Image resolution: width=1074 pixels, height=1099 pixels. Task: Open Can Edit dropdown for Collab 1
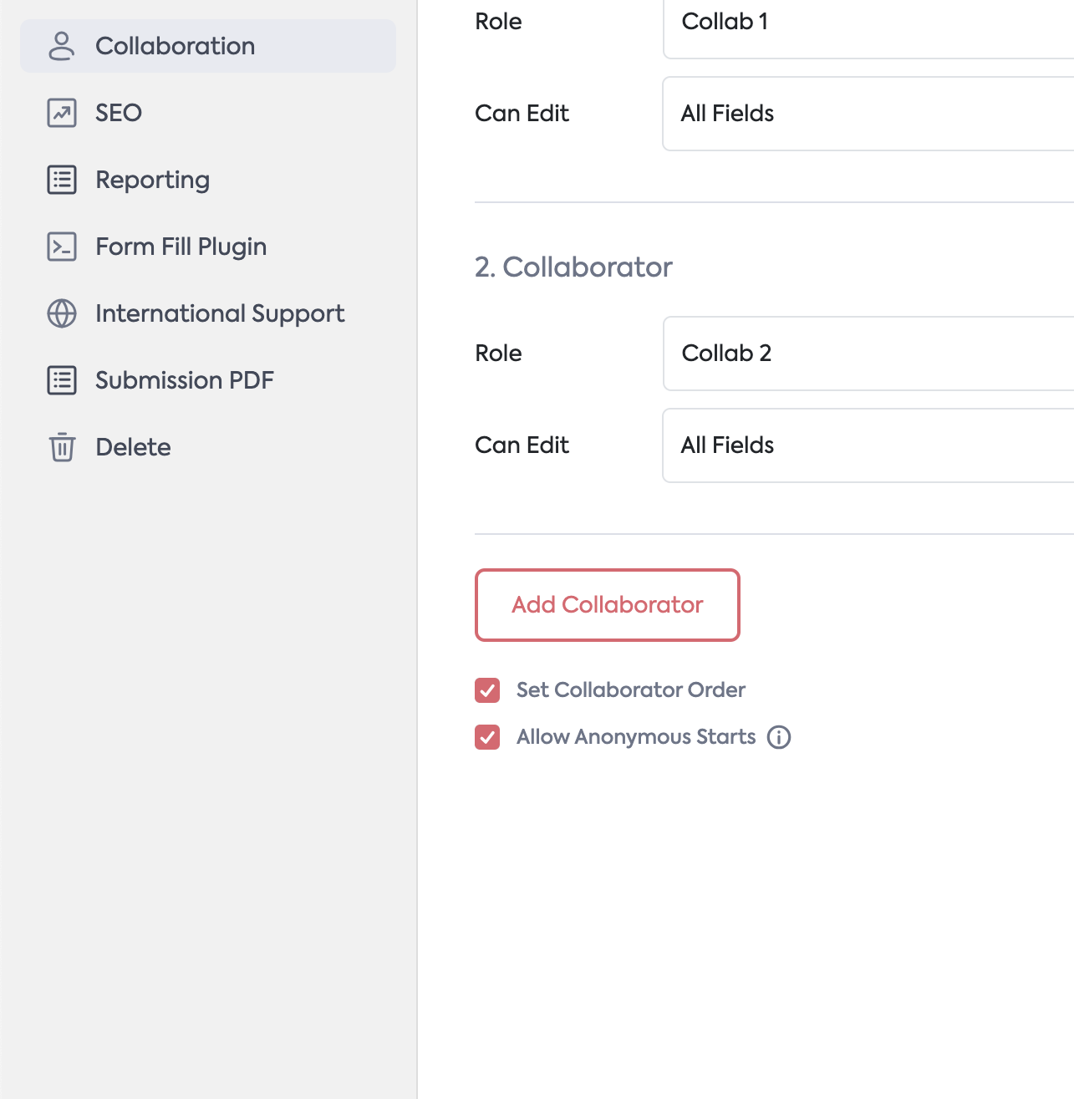pos(868,114)
